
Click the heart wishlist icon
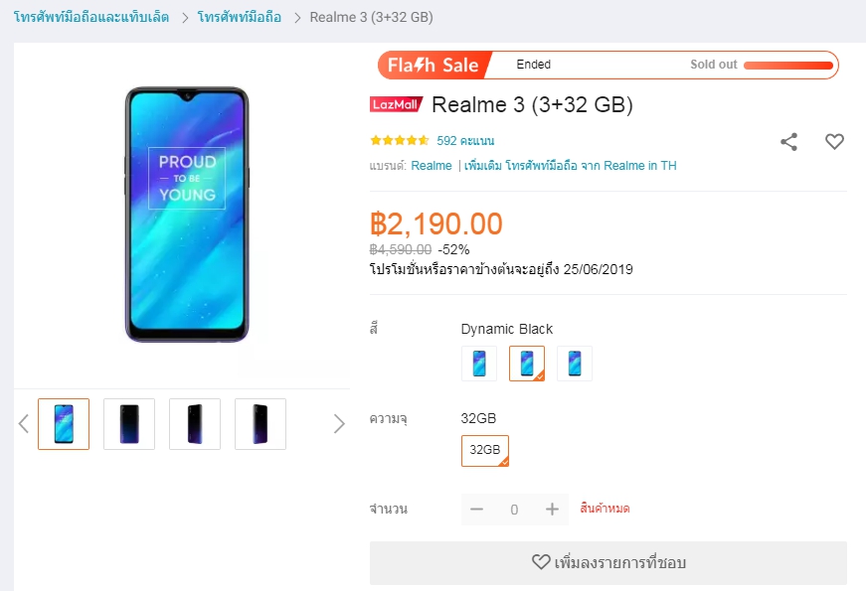pos(834,142)
